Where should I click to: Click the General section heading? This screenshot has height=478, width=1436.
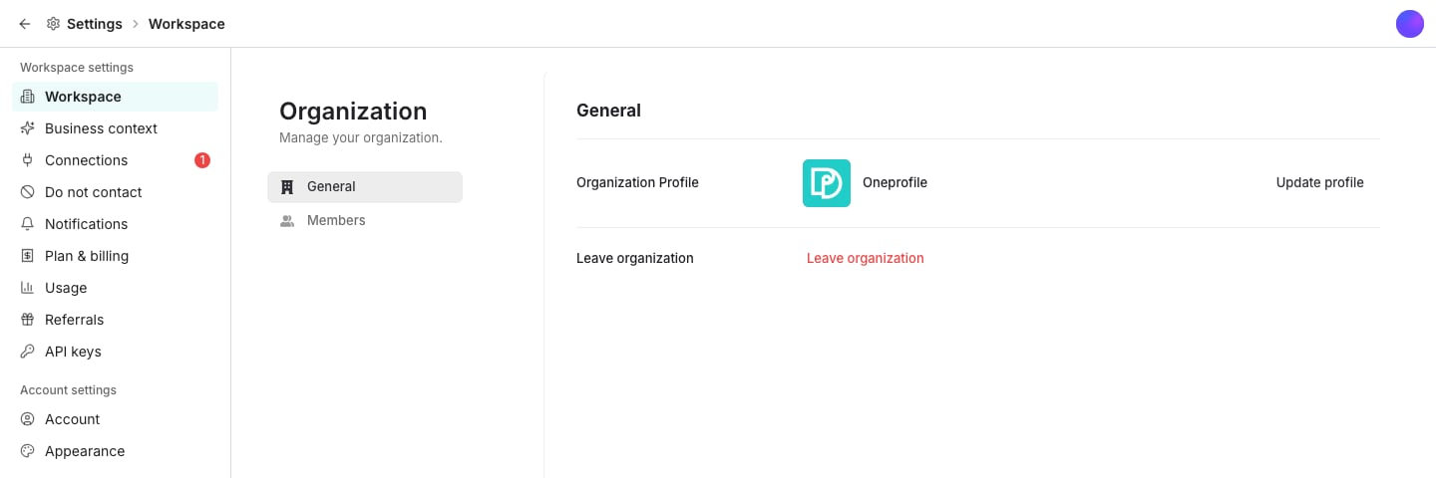click(x=608, y=111)
